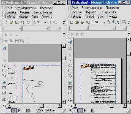Select the Line tool in left window
This screenshot has height=114, width=131.
tap(4, 55)
